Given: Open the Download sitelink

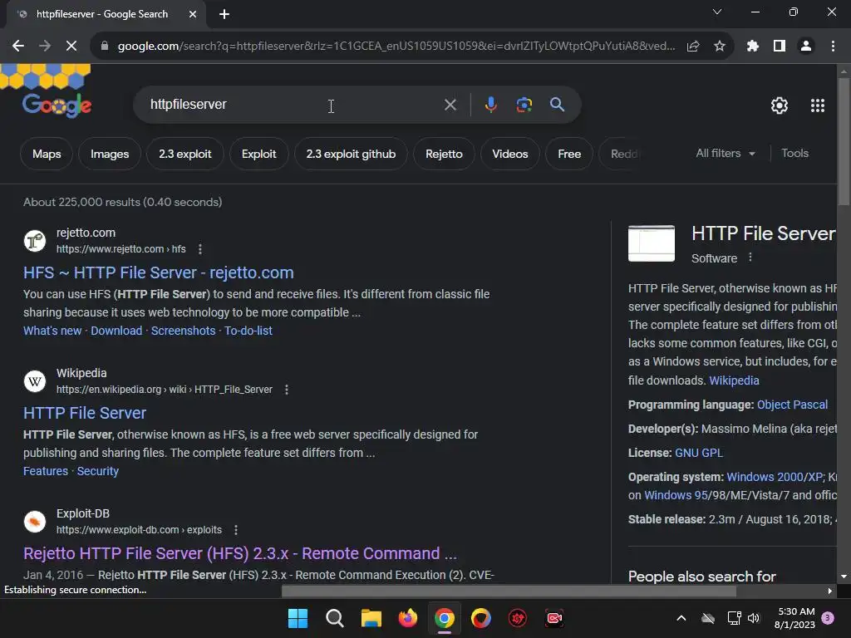Looking at the screenshot, I should [x=116, y=331].
